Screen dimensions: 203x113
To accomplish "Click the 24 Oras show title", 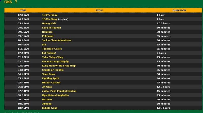I will [47, 87].
